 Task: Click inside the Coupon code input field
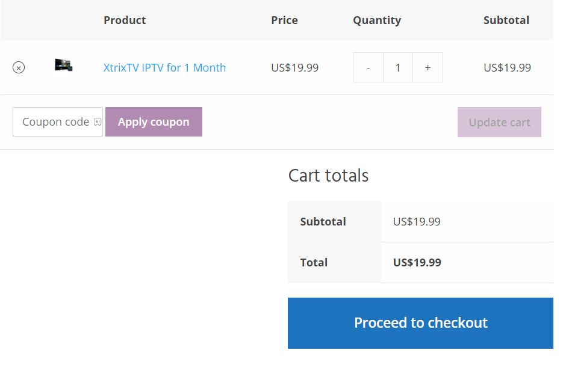click(x=51, y=121)
